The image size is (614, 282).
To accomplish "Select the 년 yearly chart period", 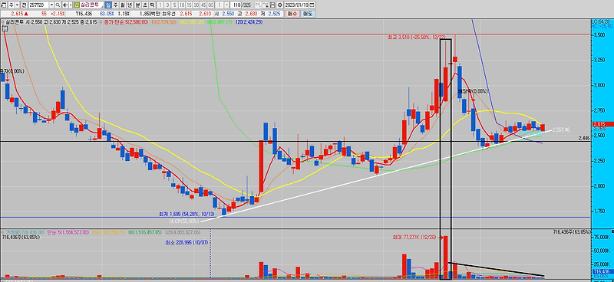I will pyautogui.click(x=130, y=5).
